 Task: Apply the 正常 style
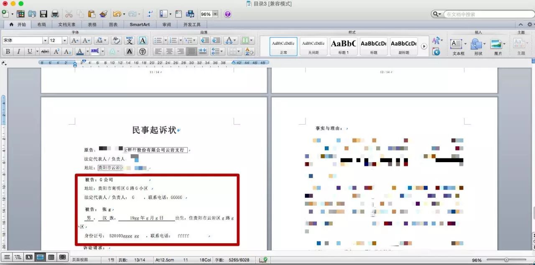tap(283, 46)
